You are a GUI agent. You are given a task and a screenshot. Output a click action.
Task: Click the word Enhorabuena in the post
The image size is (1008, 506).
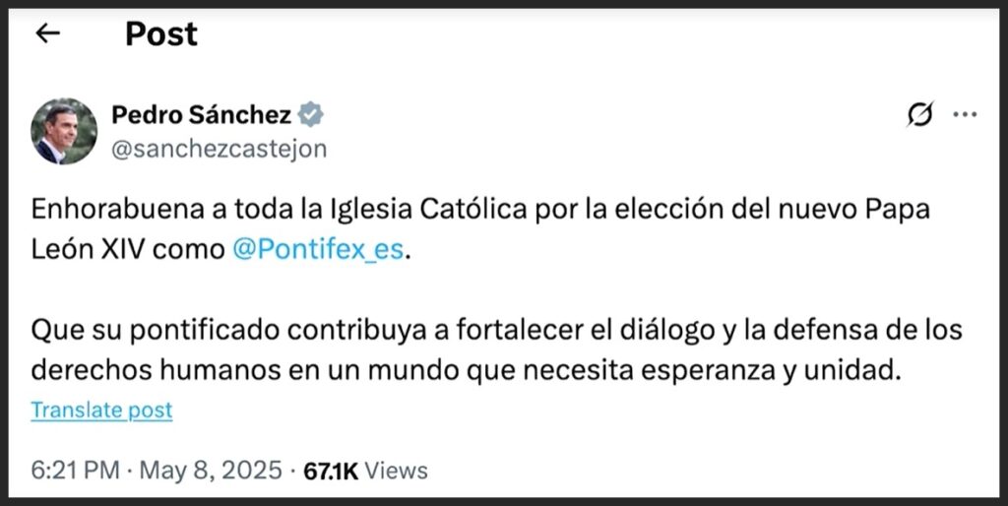[101, 210]
